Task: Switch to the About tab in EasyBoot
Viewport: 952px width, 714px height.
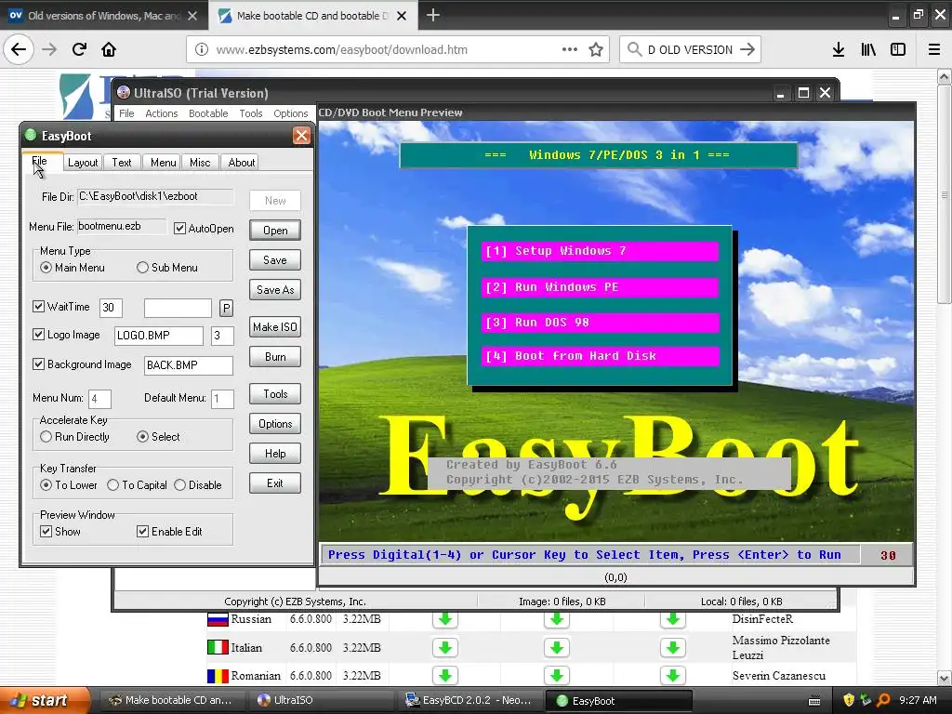Action: 241,162
